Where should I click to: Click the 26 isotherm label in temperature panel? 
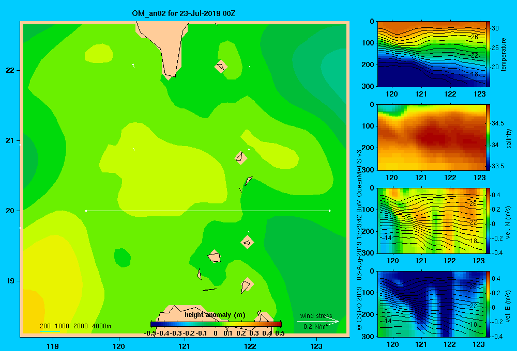click(475, 37)
